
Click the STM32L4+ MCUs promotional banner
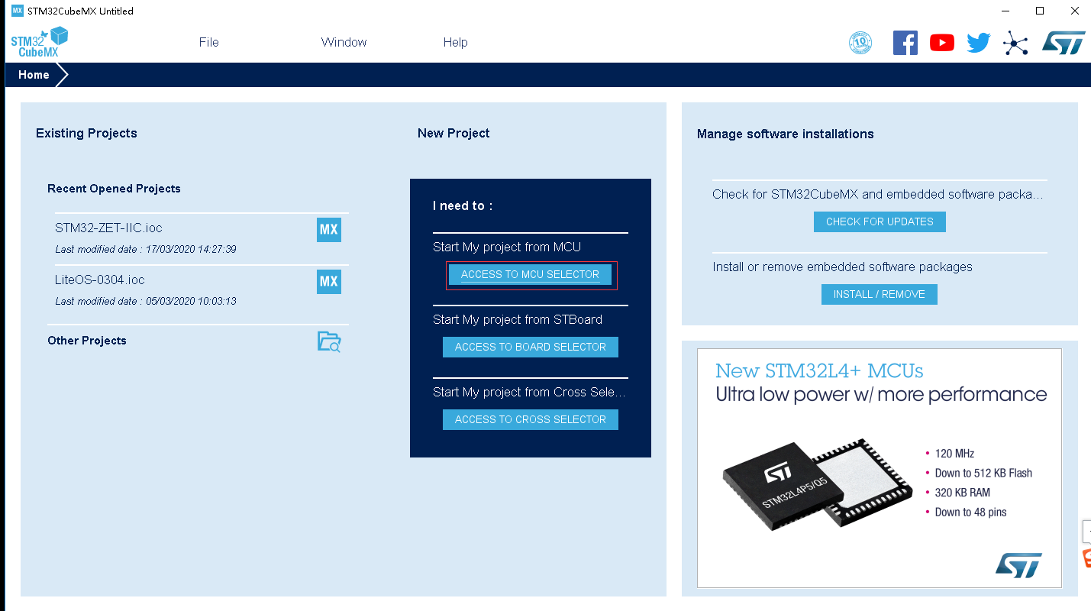(879, 467)
